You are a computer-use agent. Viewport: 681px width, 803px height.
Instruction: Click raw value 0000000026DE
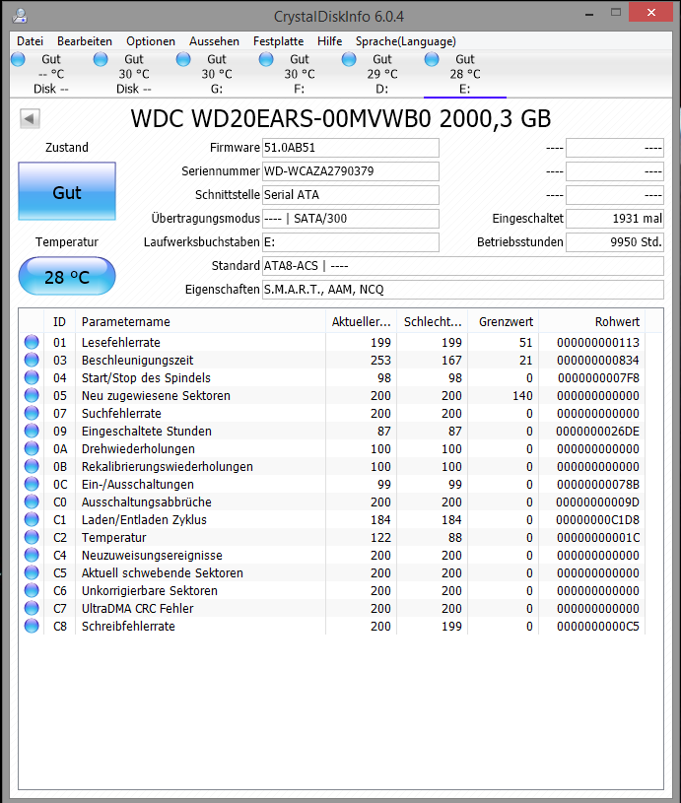point(598,432)
